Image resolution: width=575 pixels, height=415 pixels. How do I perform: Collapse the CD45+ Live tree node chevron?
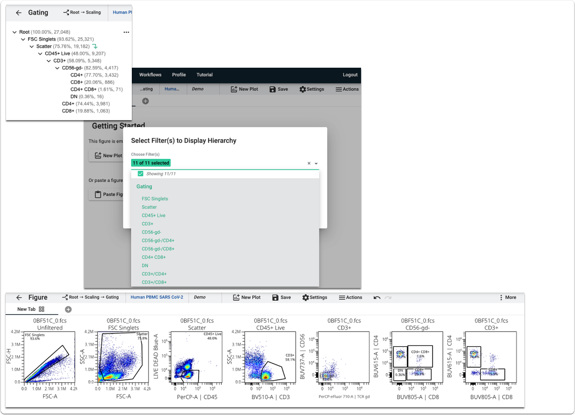pyautogui.click(x=40, y=54)
